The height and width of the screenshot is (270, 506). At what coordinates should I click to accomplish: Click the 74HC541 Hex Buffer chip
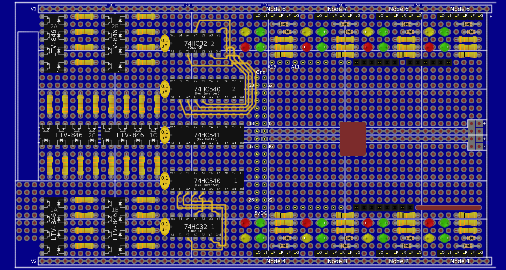pos(207,135)
